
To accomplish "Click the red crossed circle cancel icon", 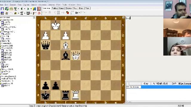I will pos(39,13).
